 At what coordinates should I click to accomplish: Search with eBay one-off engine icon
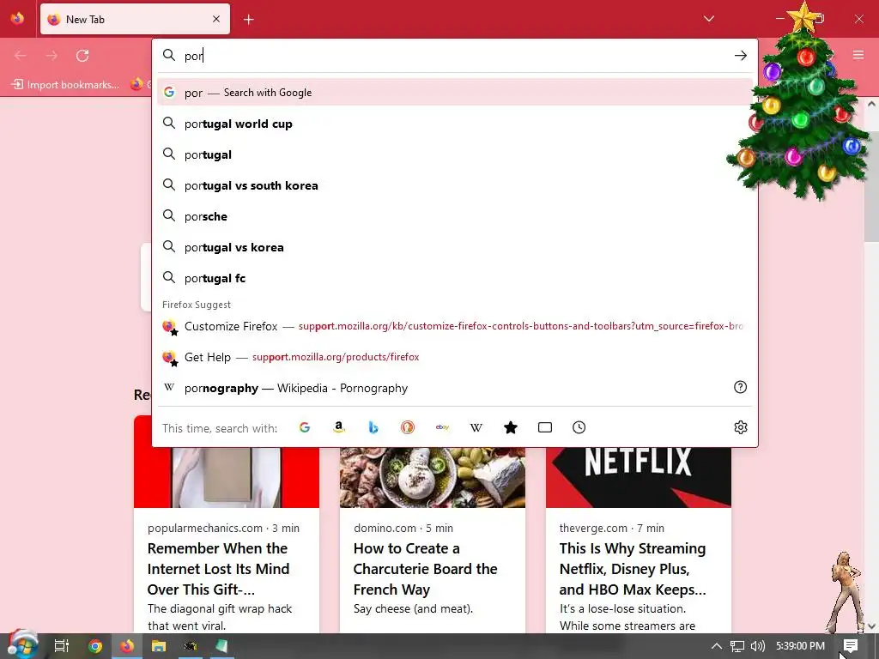tap(442, 427)
